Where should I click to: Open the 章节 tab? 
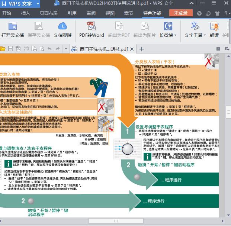pyautogui.click(x=129, y=13)
